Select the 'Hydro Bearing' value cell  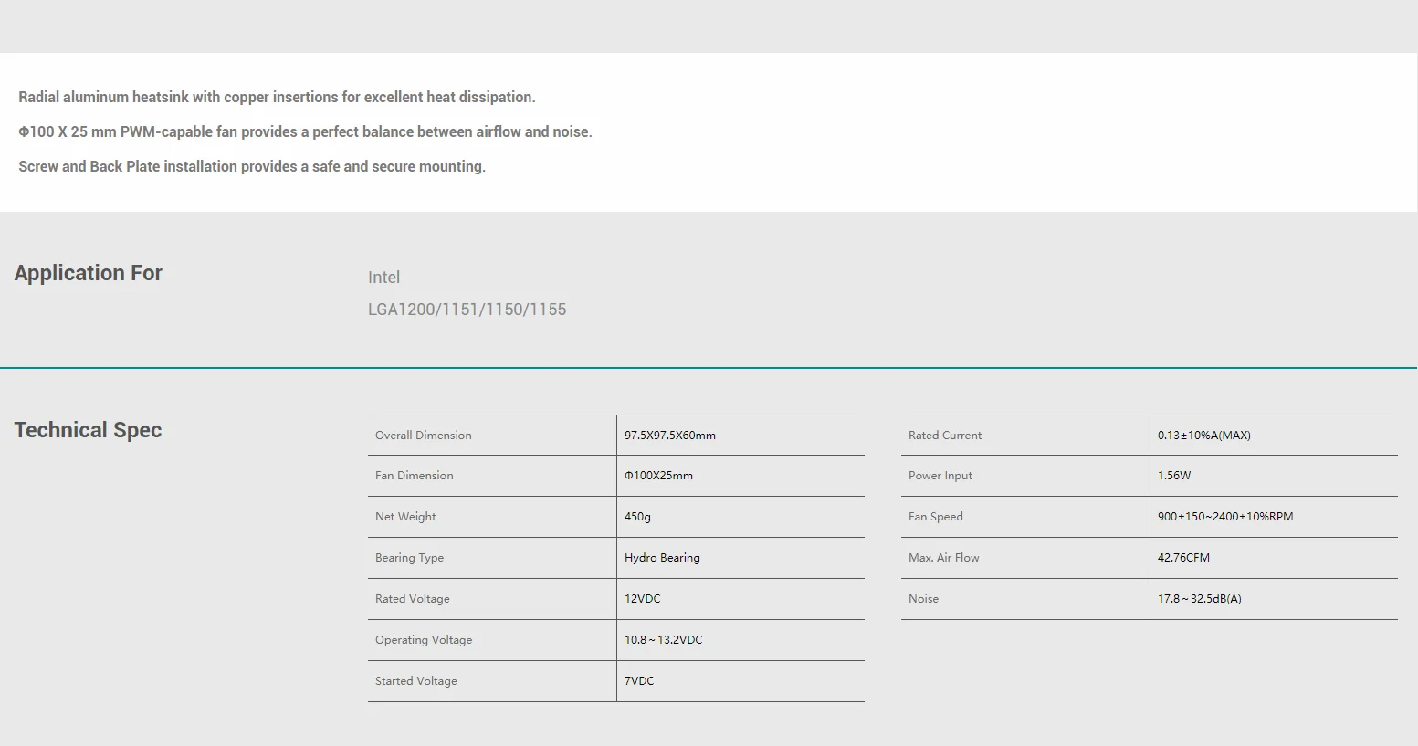click(x=662, y=558)
